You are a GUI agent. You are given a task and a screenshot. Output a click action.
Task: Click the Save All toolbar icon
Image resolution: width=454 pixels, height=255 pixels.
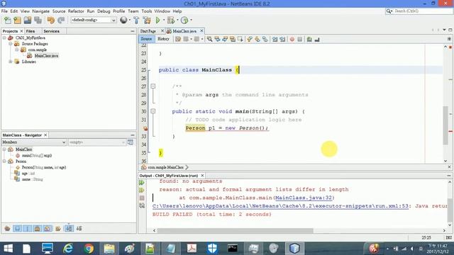click(x=38, y=21)
